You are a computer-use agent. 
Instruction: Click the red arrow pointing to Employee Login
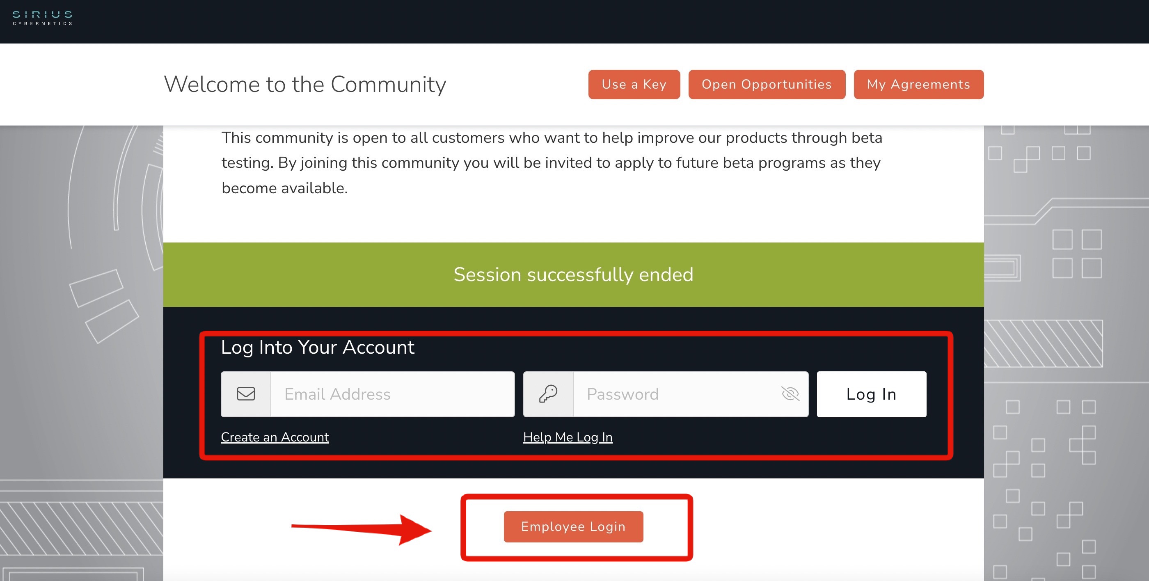coord(361,530)
